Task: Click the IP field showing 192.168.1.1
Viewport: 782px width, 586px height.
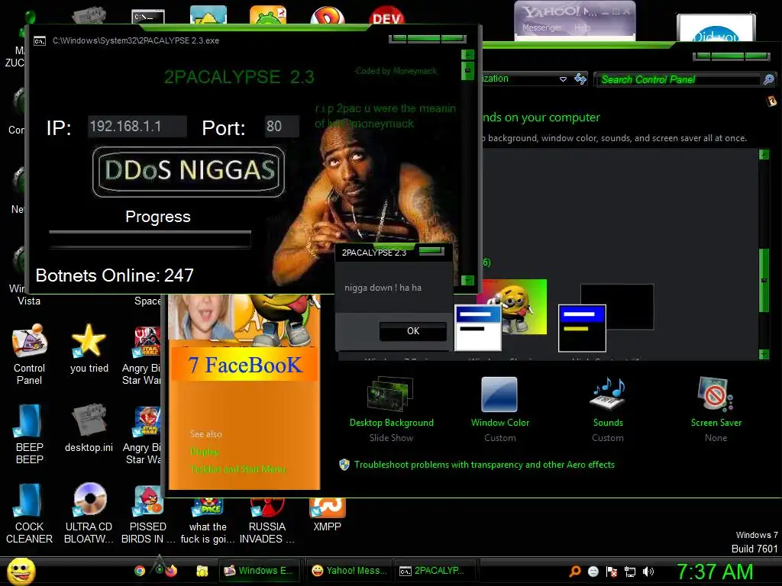Action: click(137, 126)
